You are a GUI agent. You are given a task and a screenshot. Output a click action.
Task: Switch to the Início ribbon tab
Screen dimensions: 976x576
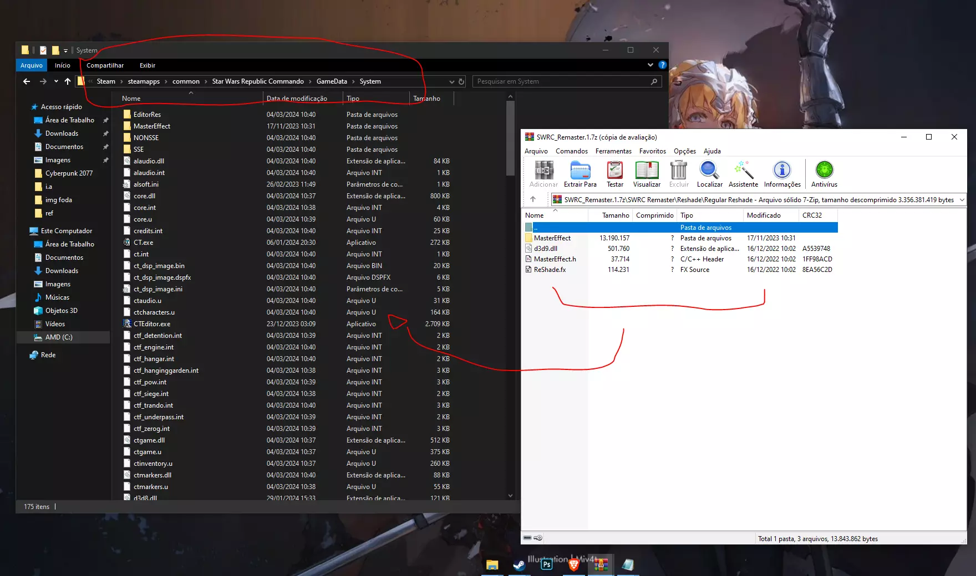(63, 65)
